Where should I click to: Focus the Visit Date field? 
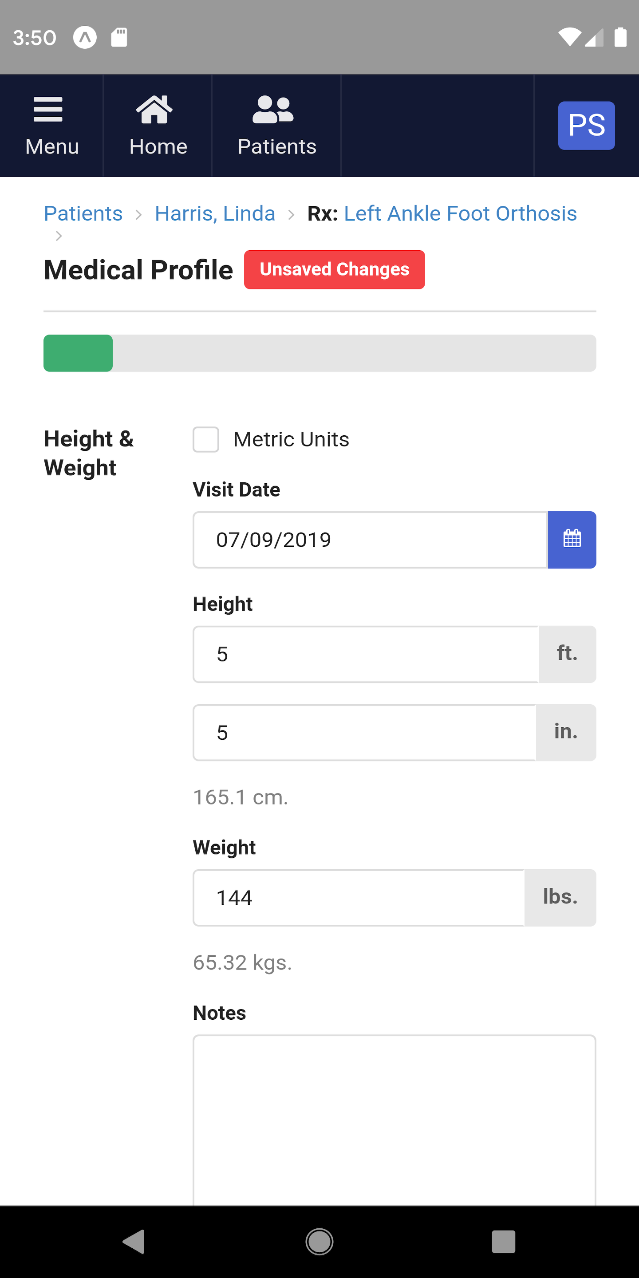[x=370, y=540]
